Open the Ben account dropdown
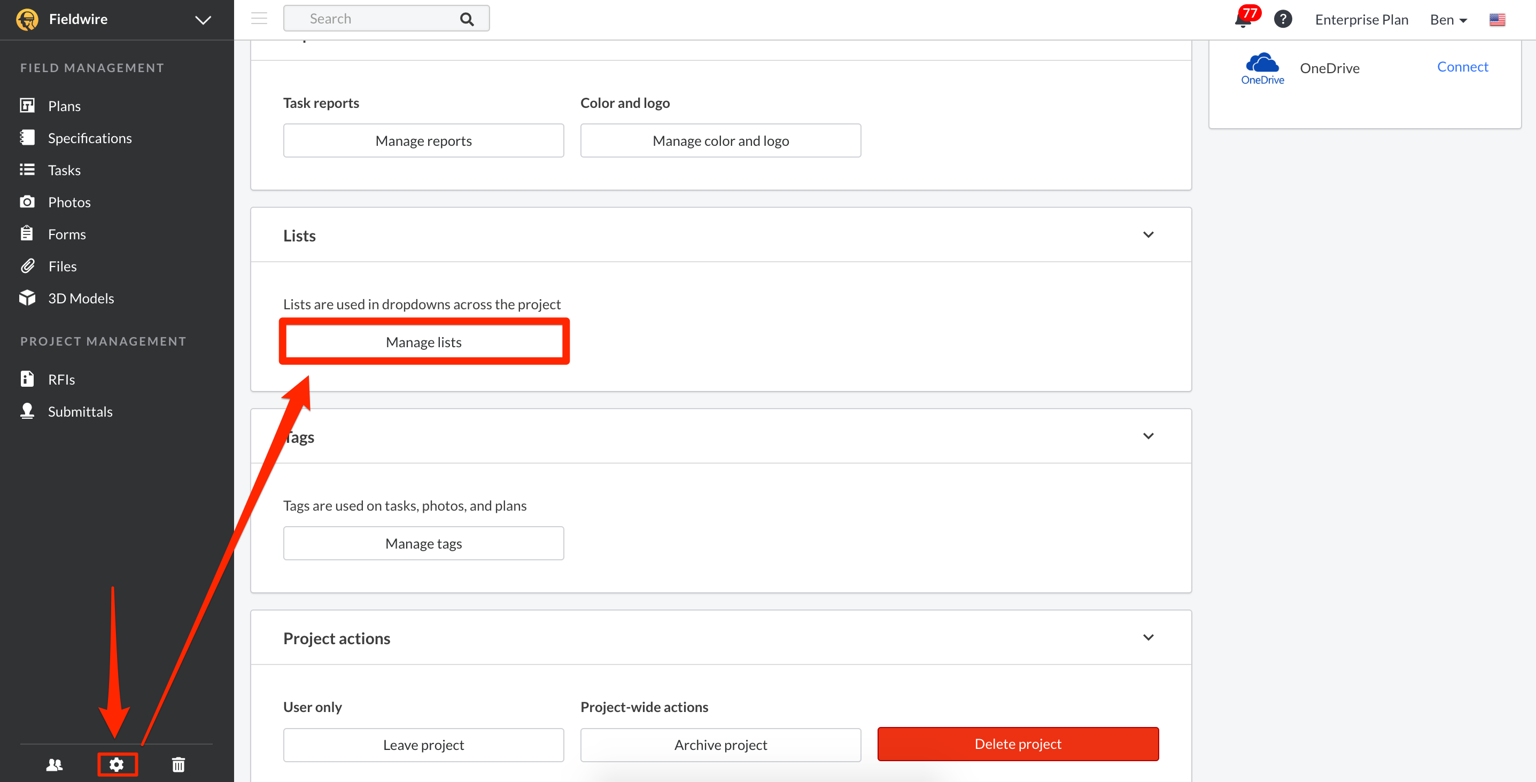This screenshot has width=1536, height=782. [x=1448, y=19]
